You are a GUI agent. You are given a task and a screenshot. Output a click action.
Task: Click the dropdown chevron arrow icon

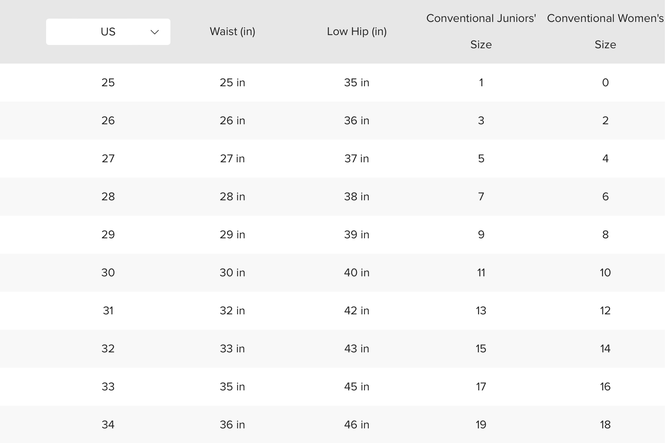tap(155, 32)
